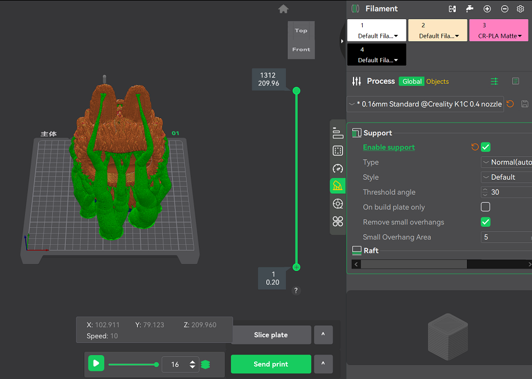Open the Quality layer settings icon
The height and width of the screenshot is (379, 532).
pyautogui.click(x=337, y=133)
